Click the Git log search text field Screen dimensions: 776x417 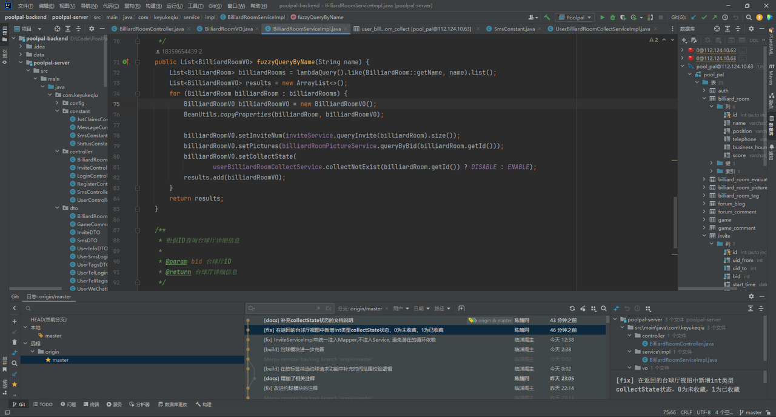tap(285, 309)
